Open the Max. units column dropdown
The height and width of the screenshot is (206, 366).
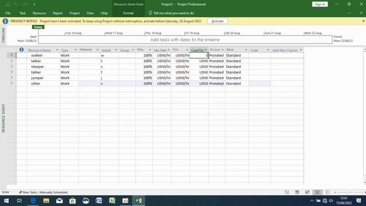tap(150, 50)
